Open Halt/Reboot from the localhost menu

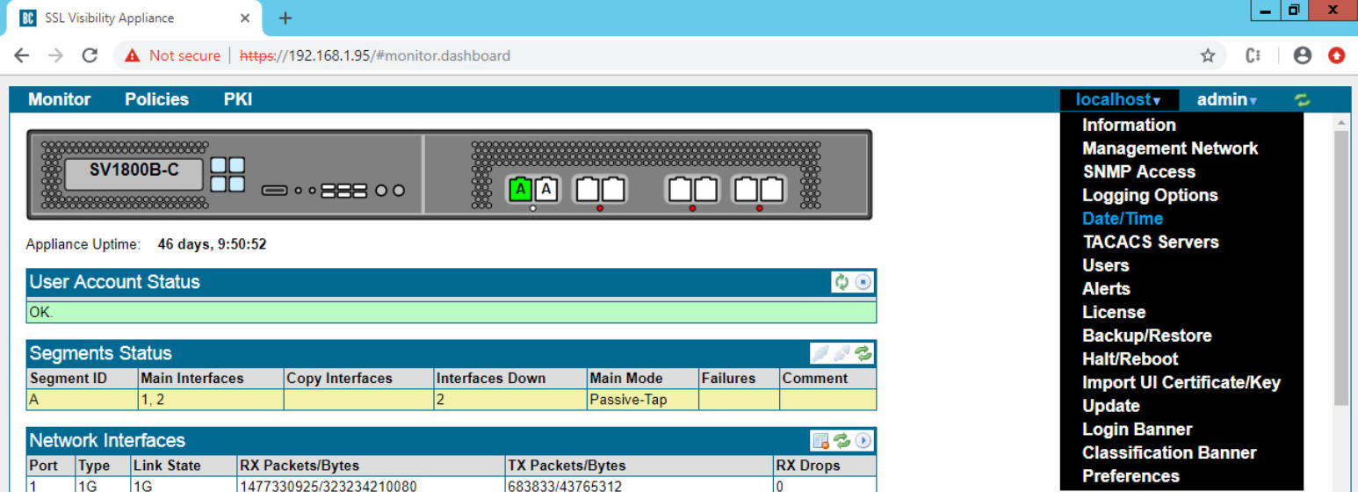click(x=1130, y=359)
